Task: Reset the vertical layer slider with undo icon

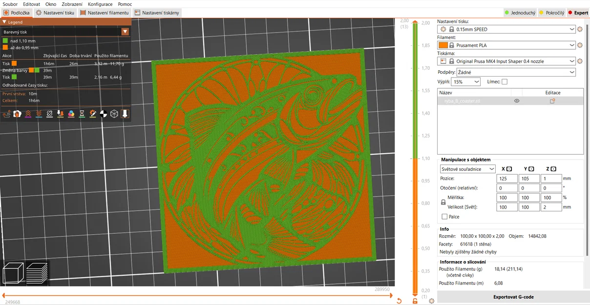Action: 399,301
